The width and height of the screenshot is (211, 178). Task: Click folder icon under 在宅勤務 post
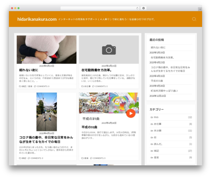83,86
